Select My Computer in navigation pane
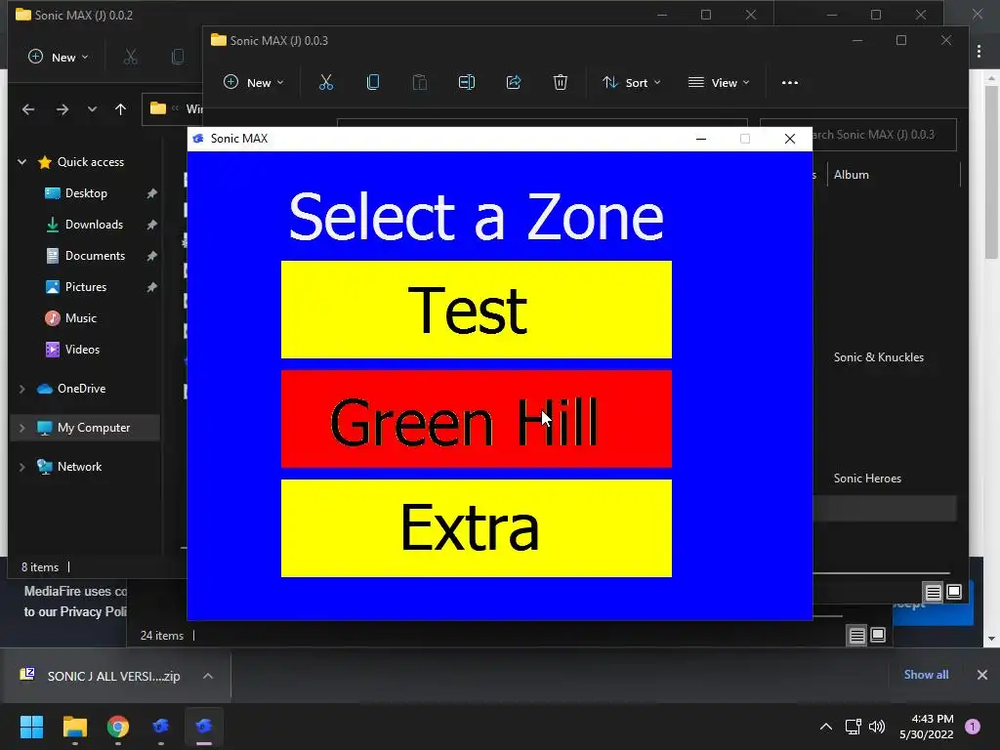The height and width of the screenshot is (750, 1000). (85, 428)
